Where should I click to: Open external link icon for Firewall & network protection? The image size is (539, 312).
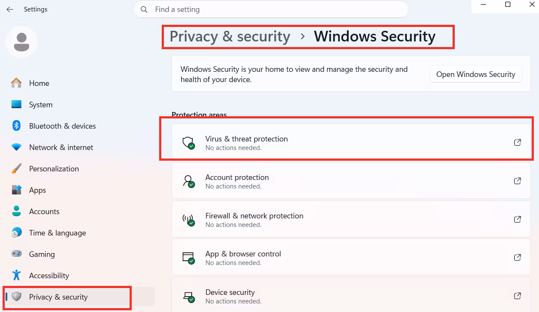pos(517,219)
